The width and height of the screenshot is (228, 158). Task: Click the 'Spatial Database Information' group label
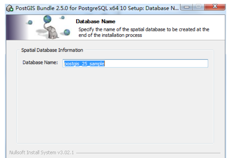52,50
